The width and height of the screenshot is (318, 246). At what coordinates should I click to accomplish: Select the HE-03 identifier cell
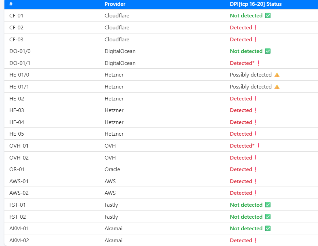coord(17,110)
